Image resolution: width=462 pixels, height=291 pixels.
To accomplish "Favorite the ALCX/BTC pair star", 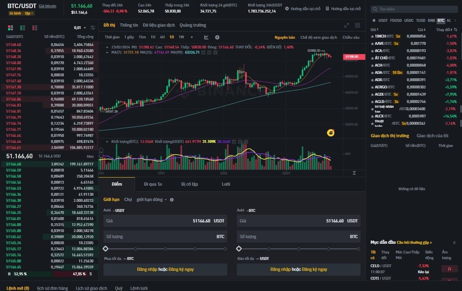I will 372,116.
